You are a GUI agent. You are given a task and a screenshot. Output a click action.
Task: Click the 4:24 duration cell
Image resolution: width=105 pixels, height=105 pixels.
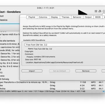[x=82, y=85]
